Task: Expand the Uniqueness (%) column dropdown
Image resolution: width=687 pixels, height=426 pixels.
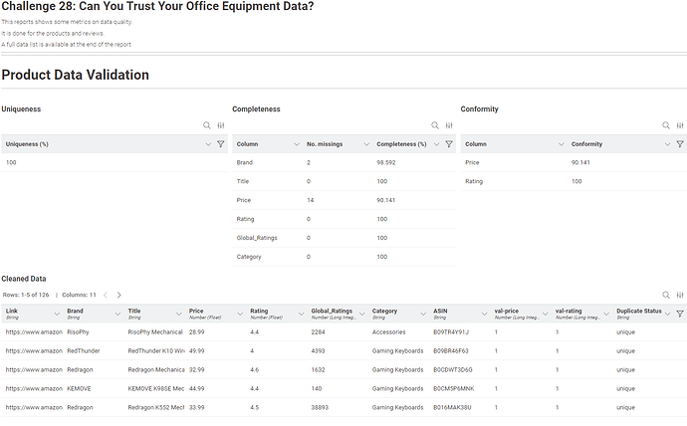Action: click(207, 144)
